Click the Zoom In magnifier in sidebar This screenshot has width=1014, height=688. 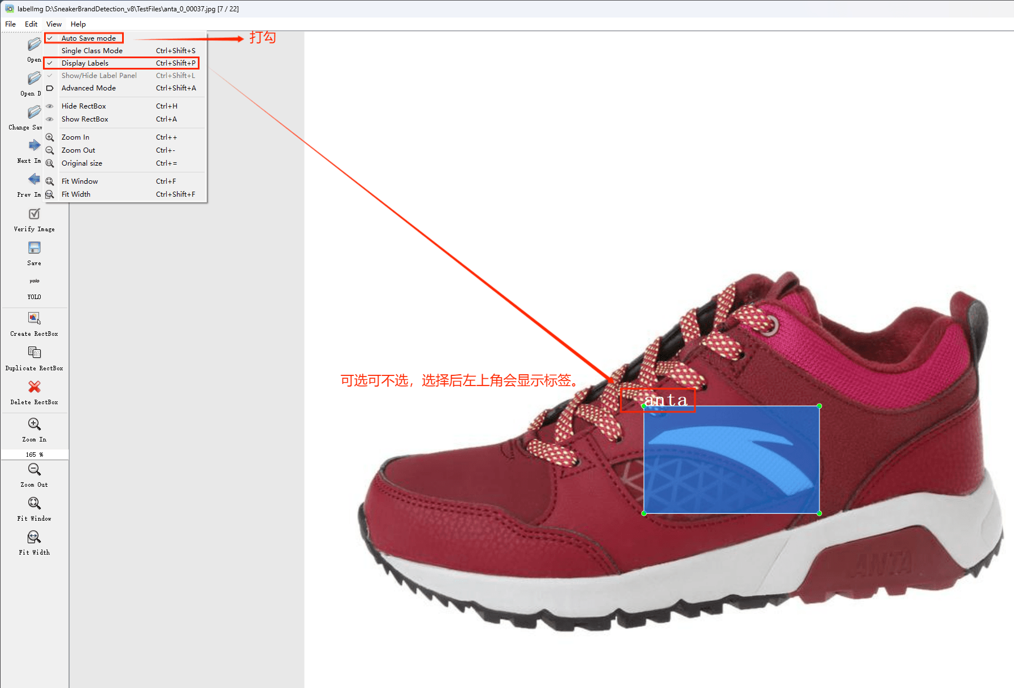34,424
